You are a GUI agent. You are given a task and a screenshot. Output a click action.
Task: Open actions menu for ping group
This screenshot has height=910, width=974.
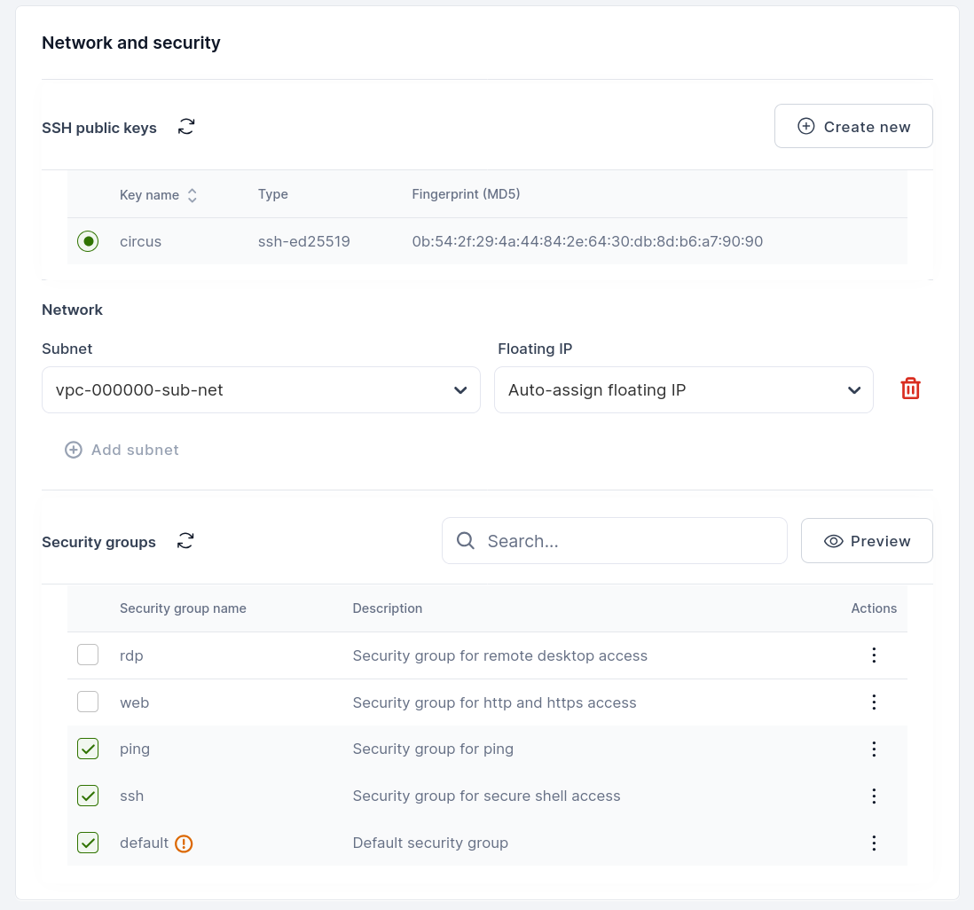coord(874,749)
